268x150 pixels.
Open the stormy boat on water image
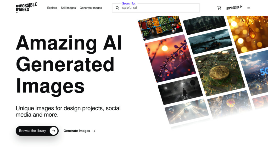pos(210,42)
